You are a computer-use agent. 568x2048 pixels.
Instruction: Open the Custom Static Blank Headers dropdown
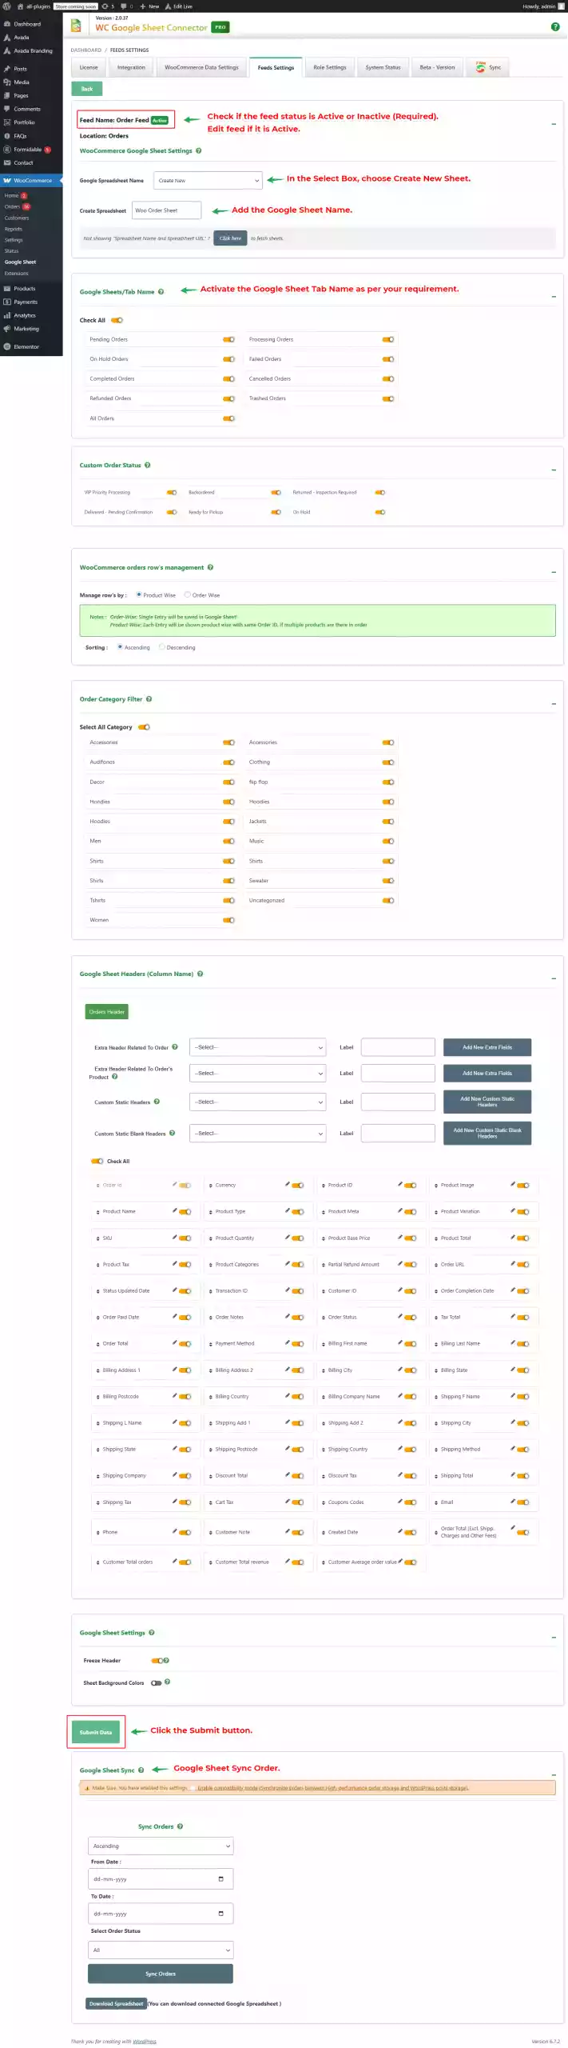(258, 1133)
